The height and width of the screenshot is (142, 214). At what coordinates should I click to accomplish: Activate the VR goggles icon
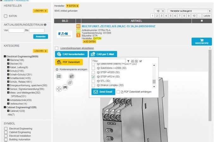(65, 87)
